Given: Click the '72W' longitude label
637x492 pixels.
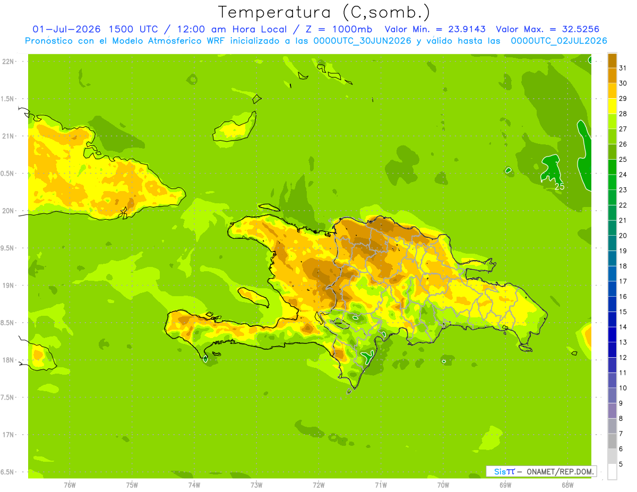Looking at the screenshot, I should tap(318, 485).
